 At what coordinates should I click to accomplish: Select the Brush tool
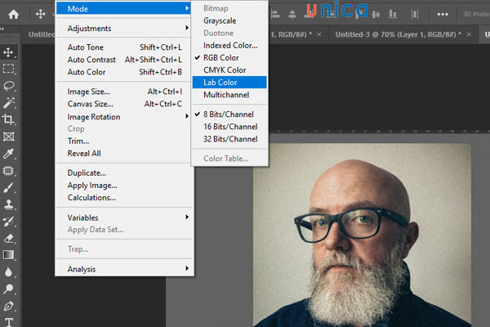(x=9, y=187)
